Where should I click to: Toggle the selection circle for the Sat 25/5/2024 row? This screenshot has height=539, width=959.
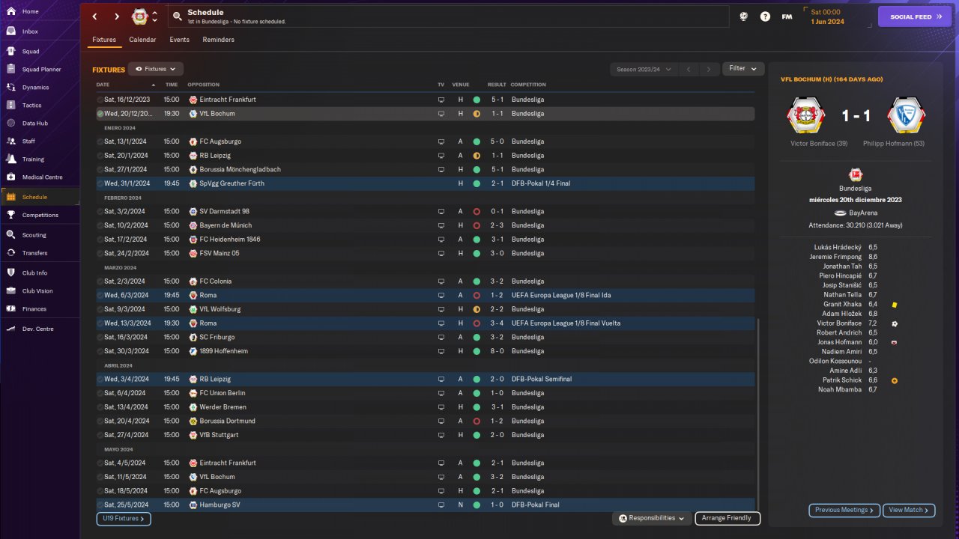point(100,505)
